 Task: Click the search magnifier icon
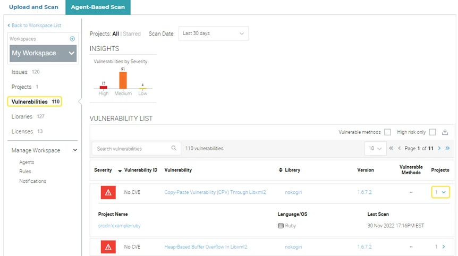tap(174, 148)
